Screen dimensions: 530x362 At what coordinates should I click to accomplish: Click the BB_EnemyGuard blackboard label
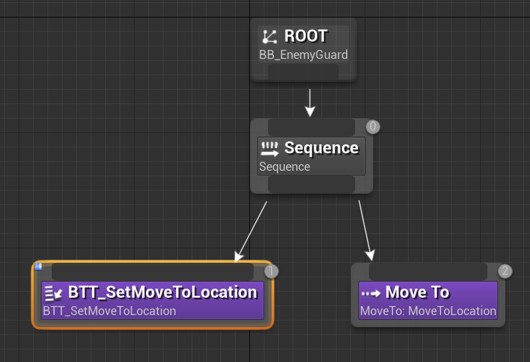[303, 55]
